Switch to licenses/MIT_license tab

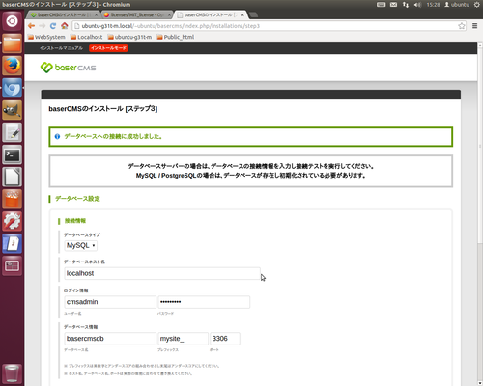(x=136, y=14)
